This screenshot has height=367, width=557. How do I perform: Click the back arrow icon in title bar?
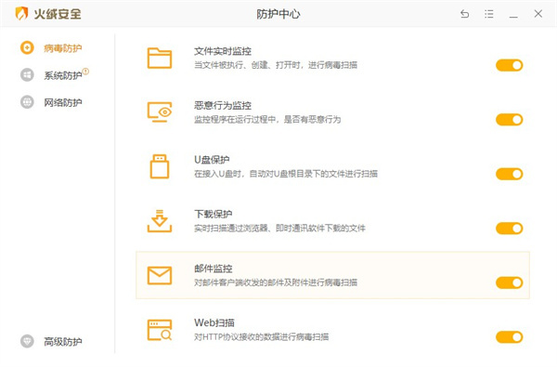(465, 14)
